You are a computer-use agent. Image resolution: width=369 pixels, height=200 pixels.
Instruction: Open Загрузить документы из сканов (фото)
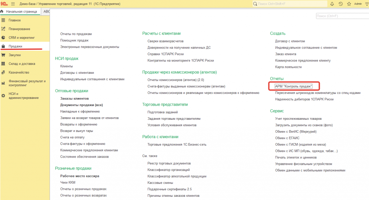pos(304,125)
